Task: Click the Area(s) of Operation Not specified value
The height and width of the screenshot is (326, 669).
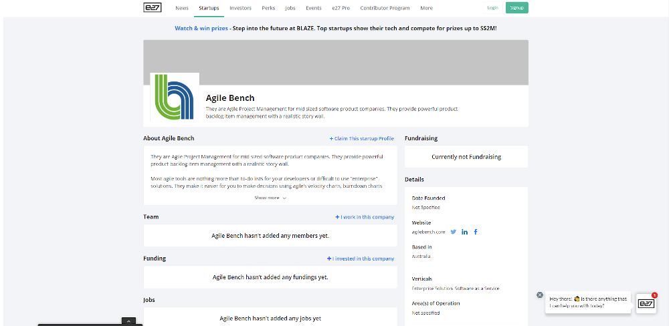Action: [425, 313]
